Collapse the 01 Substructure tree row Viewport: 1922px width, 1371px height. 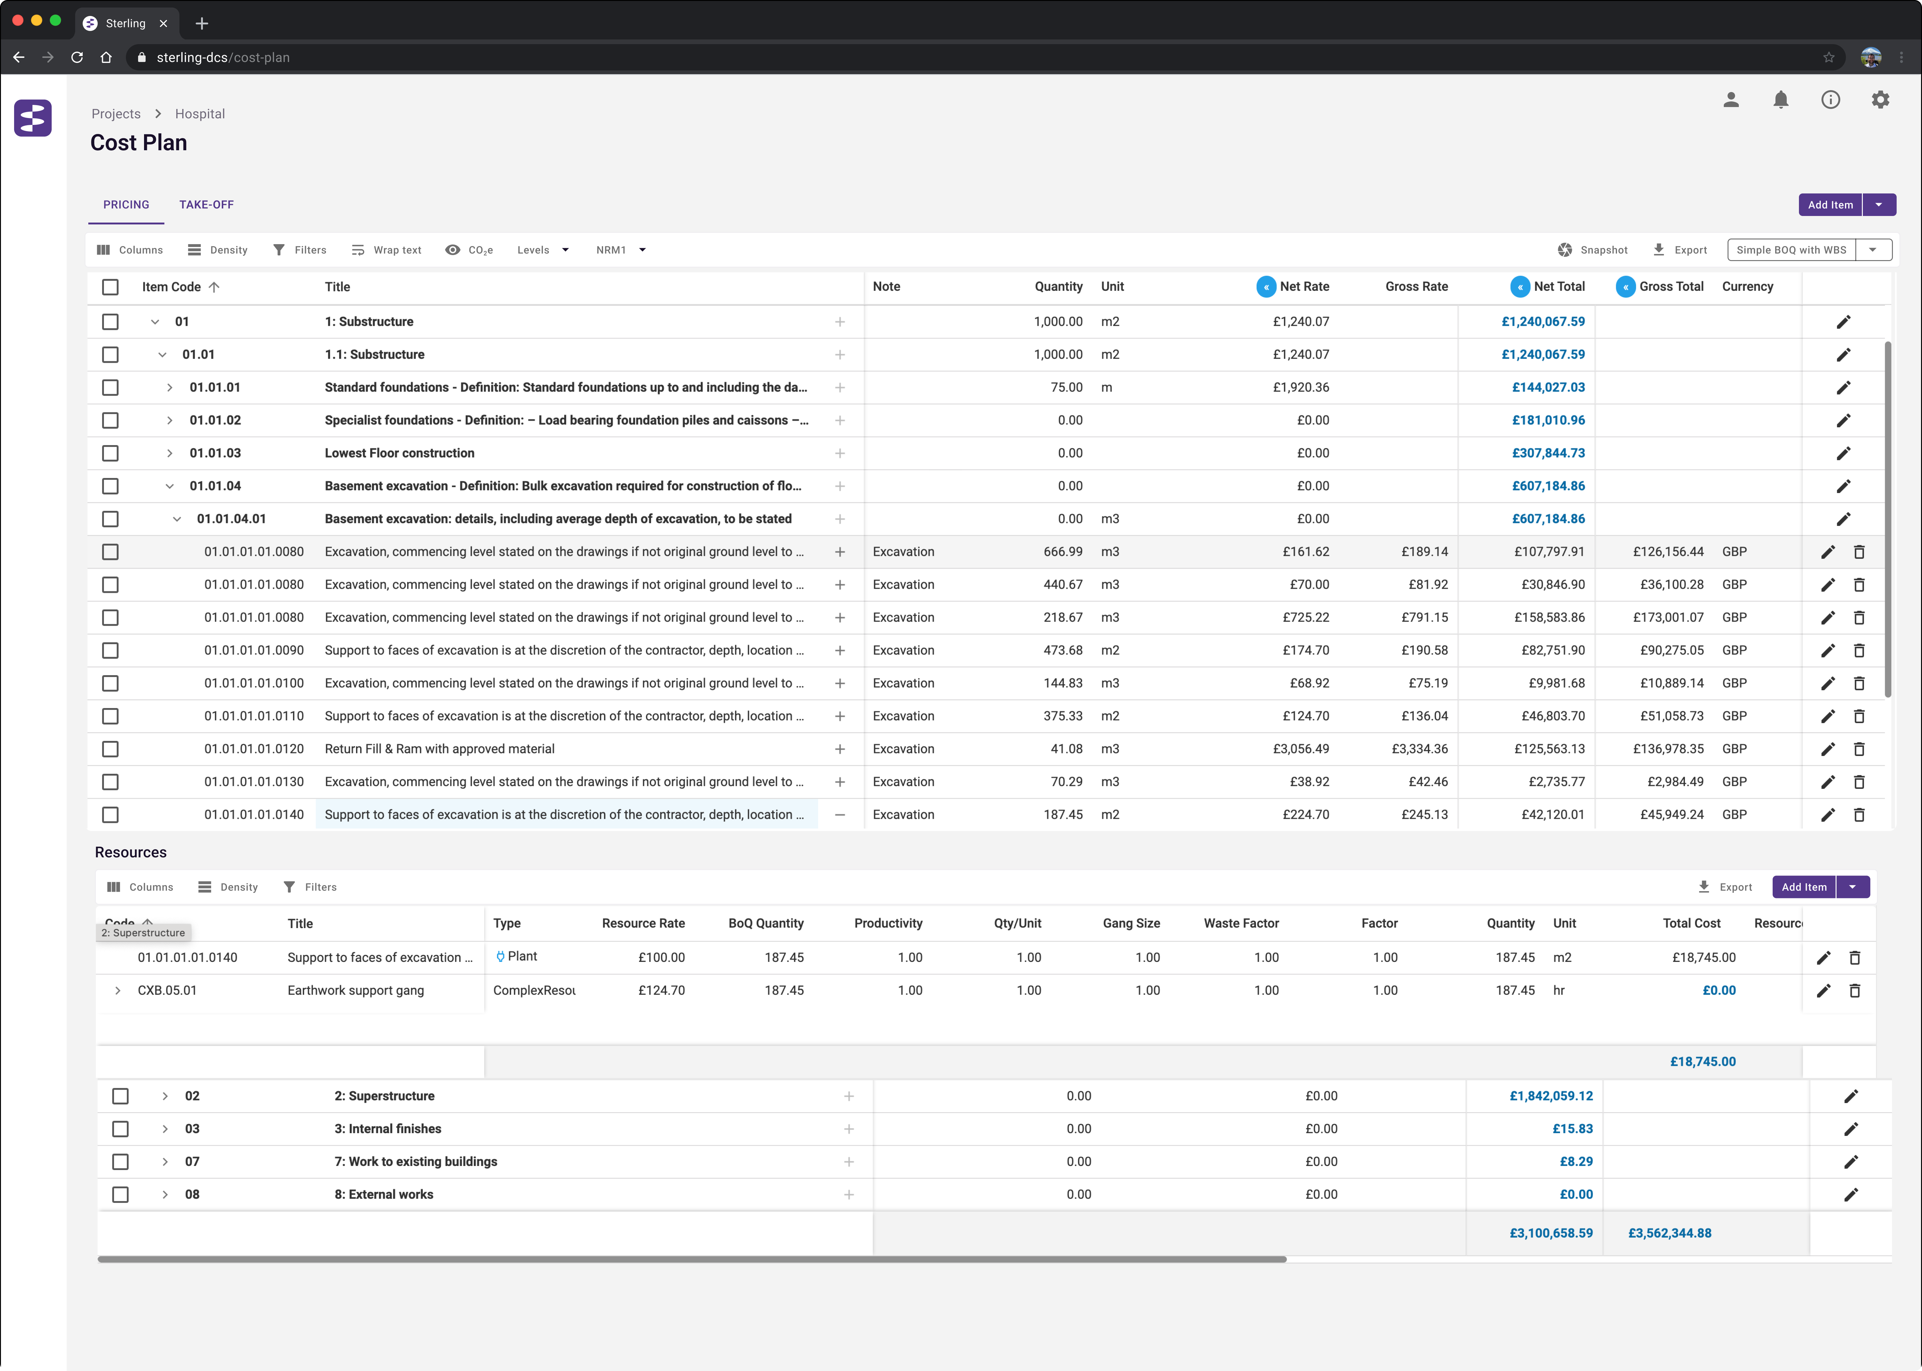pyautogui.click(x=155, y=322)
